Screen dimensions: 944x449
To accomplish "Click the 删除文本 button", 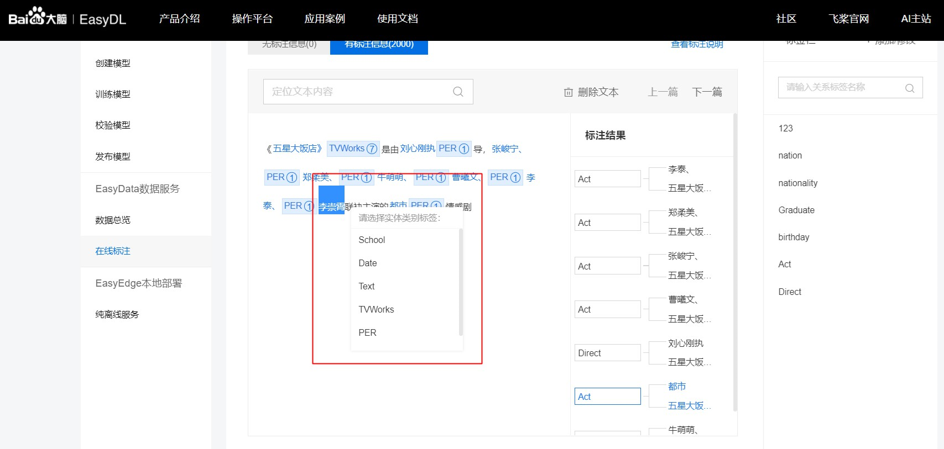I will 591,92.
